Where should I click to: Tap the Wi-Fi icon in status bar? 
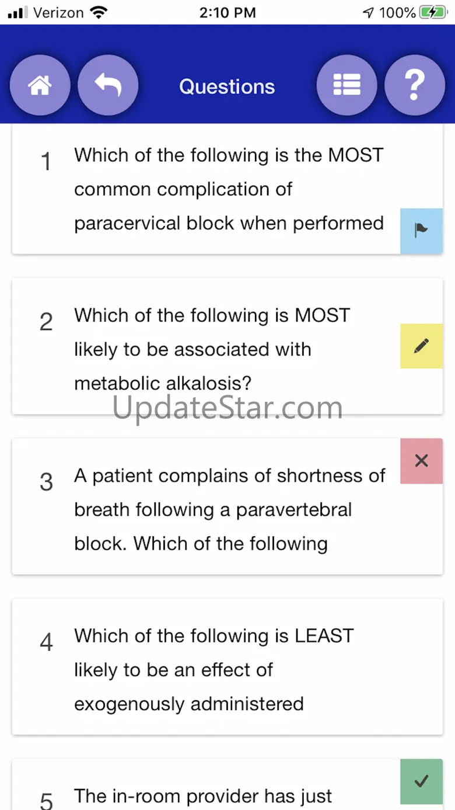click(x=100, y=12)
